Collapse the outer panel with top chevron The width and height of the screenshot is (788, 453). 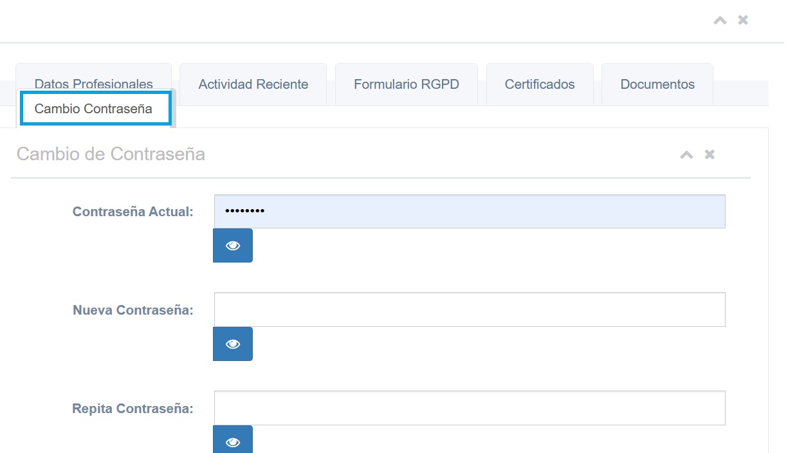(720, 21)
